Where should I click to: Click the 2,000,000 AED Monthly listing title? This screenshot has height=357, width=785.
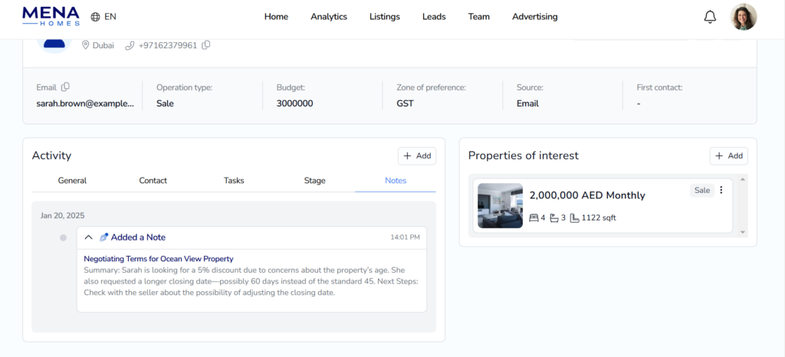[x=587, y=195]
